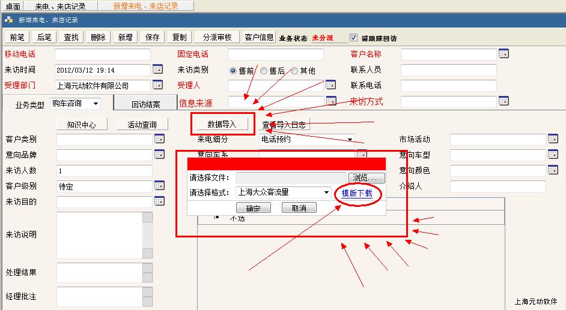This screenshot has height=310, width=566.
Task: Click lookup icon beside 受理部门 field
Action: click(157, 85)
